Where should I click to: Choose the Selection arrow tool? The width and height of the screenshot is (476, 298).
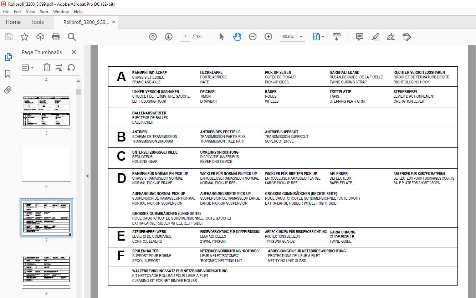221,37
